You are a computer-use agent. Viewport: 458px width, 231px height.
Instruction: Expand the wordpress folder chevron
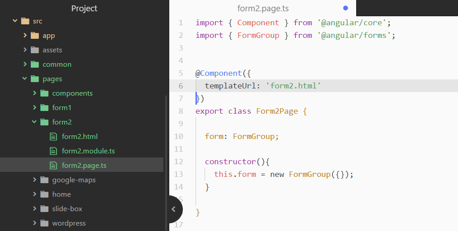tap(34, 223)
